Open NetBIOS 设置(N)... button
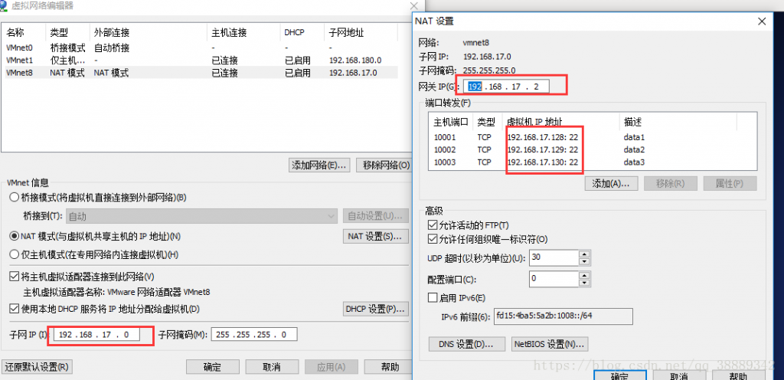This screenshot has width=784, height=380. click(x=550, y=344)
